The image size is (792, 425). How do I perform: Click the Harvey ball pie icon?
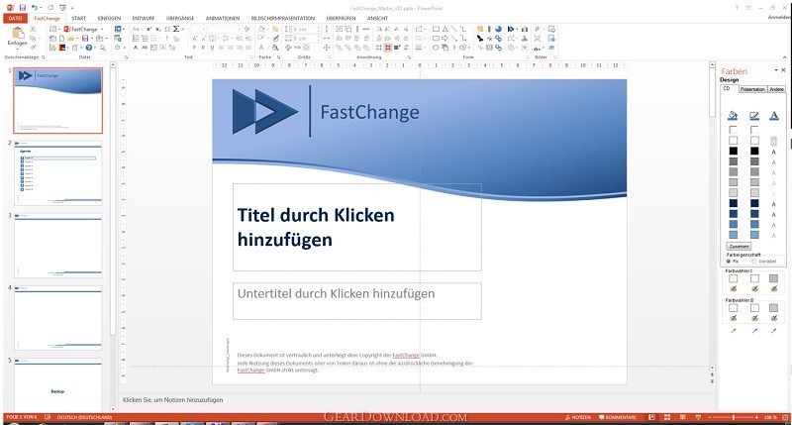tap(499, 30)
